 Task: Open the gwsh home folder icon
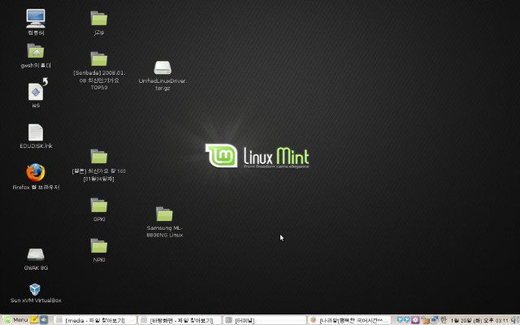tap(36, 51)
